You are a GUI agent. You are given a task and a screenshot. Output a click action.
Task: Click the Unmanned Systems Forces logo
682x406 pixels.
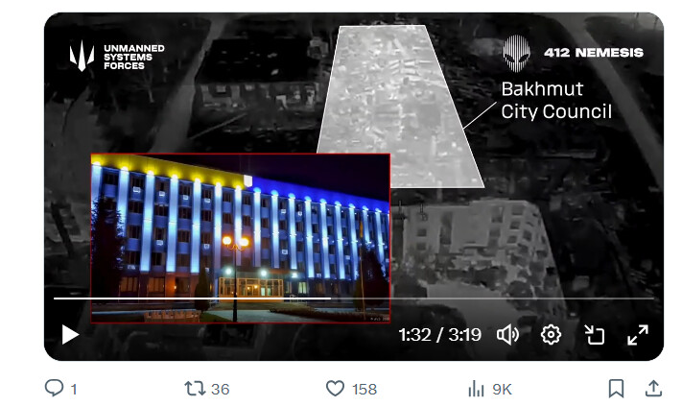coord(117,57)
